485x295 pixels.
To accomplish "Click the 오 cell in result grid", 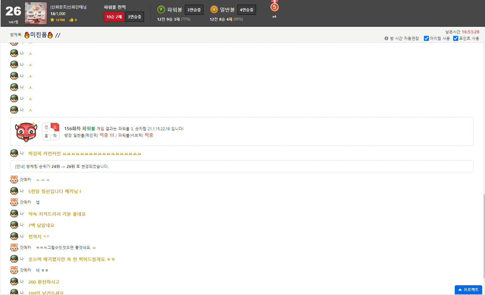I will [x=55, y=127].
